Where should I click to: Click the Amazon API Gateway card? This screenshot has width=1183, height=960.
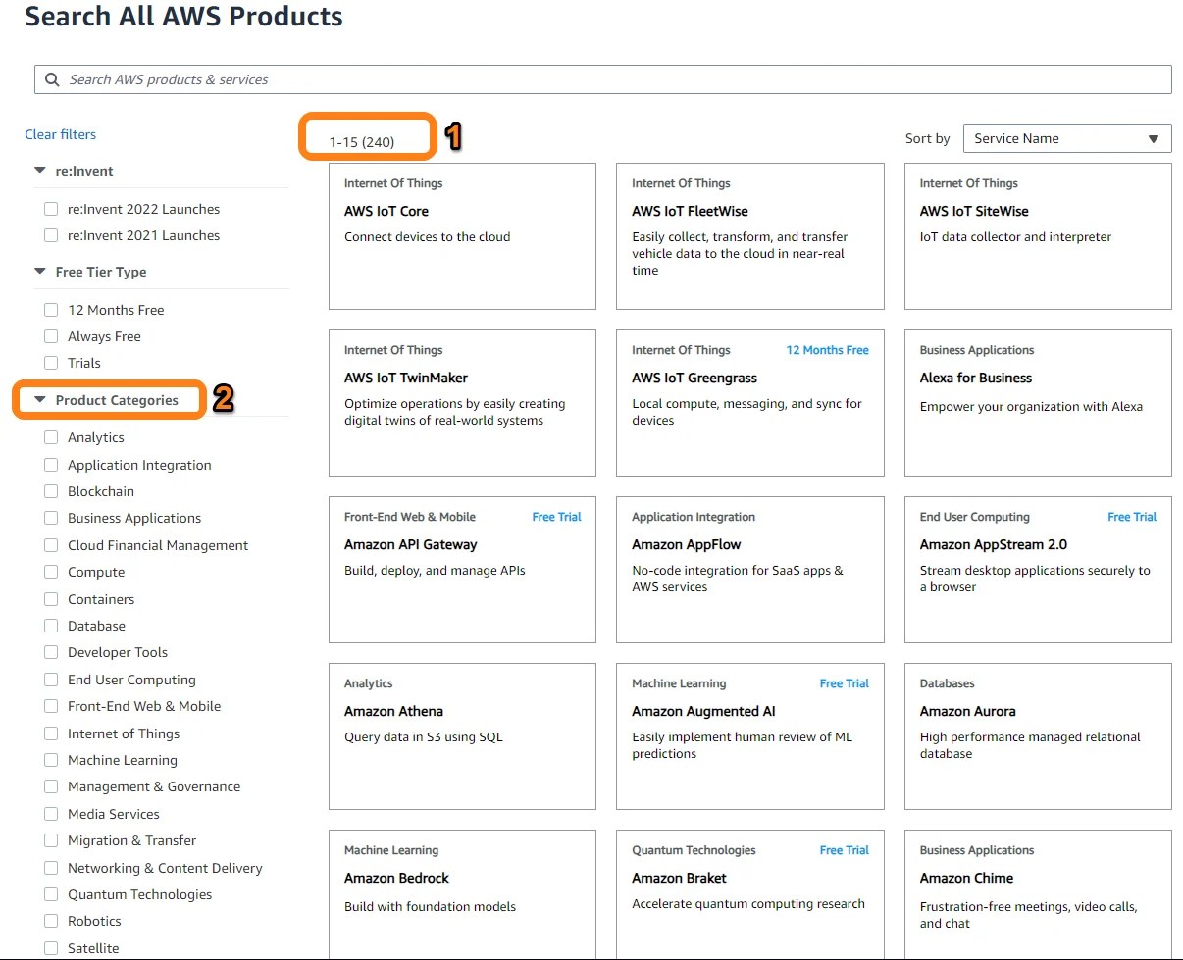tap(461, 570)
